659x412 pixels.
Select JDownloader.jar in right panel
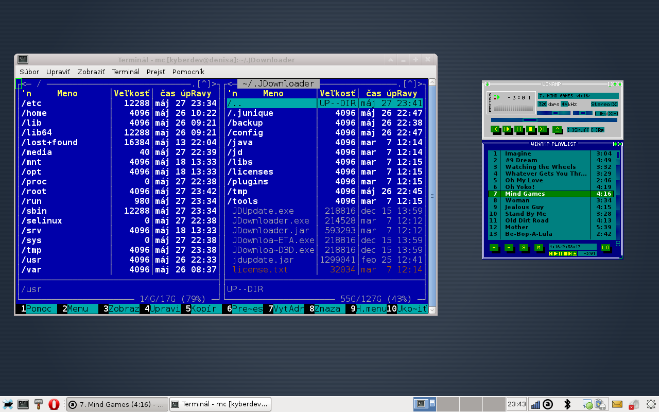click(325, 230)
